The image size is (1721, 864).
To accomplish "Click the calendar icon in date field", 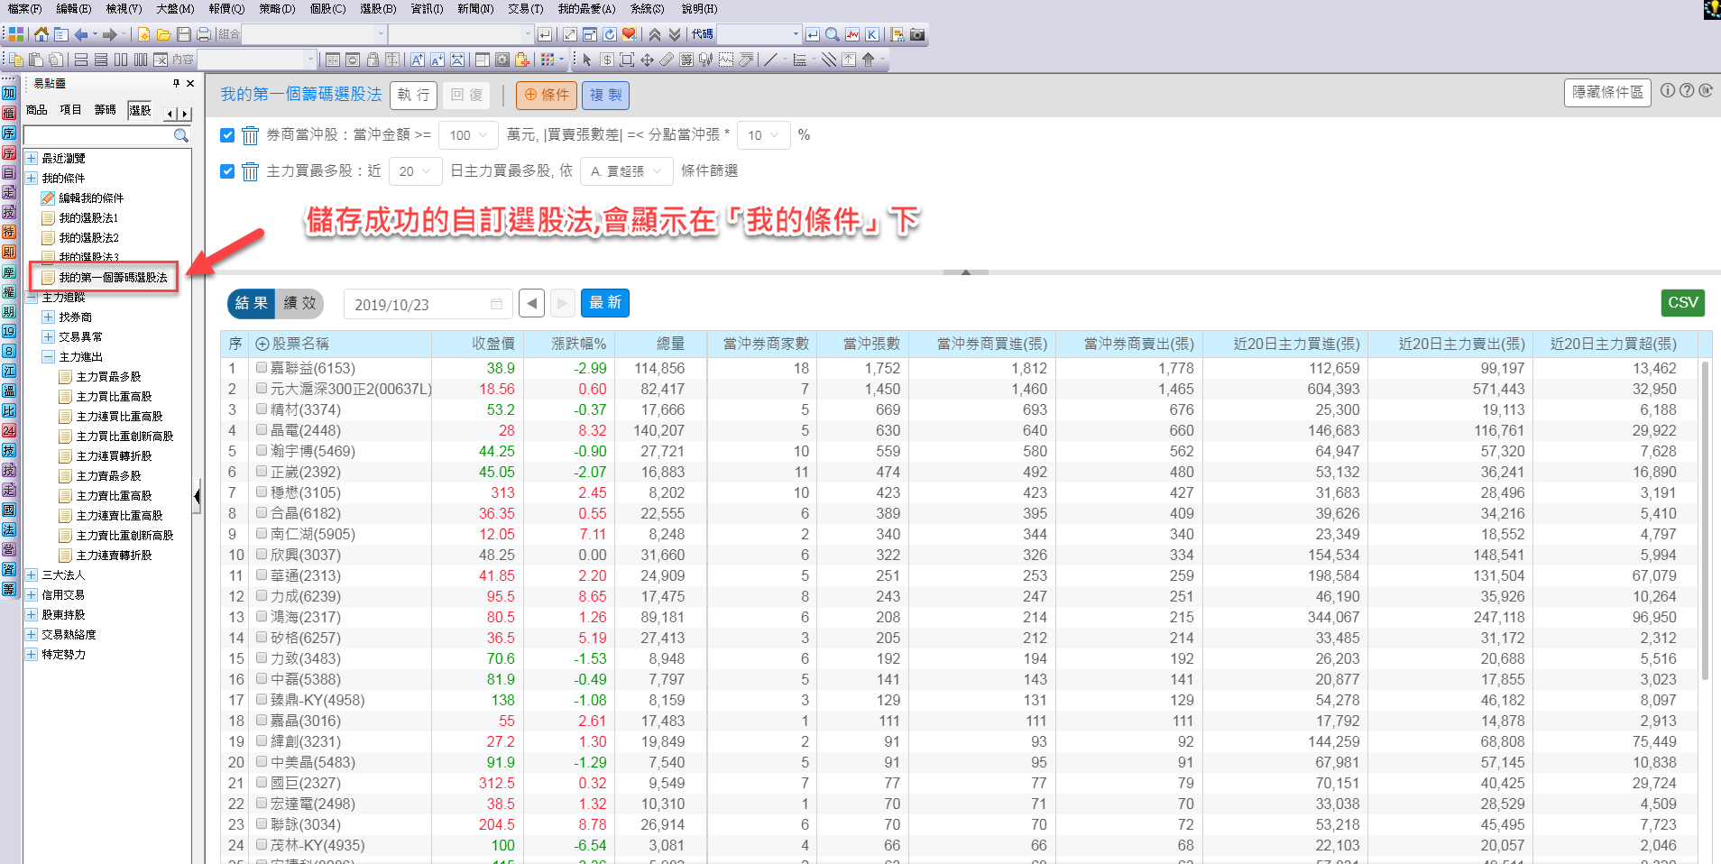I will [496, 304].
